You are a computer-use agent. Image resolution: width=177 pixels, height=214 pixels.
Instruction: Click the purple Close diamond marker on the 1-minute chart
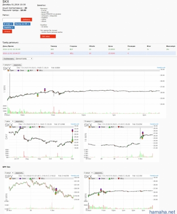45,89
